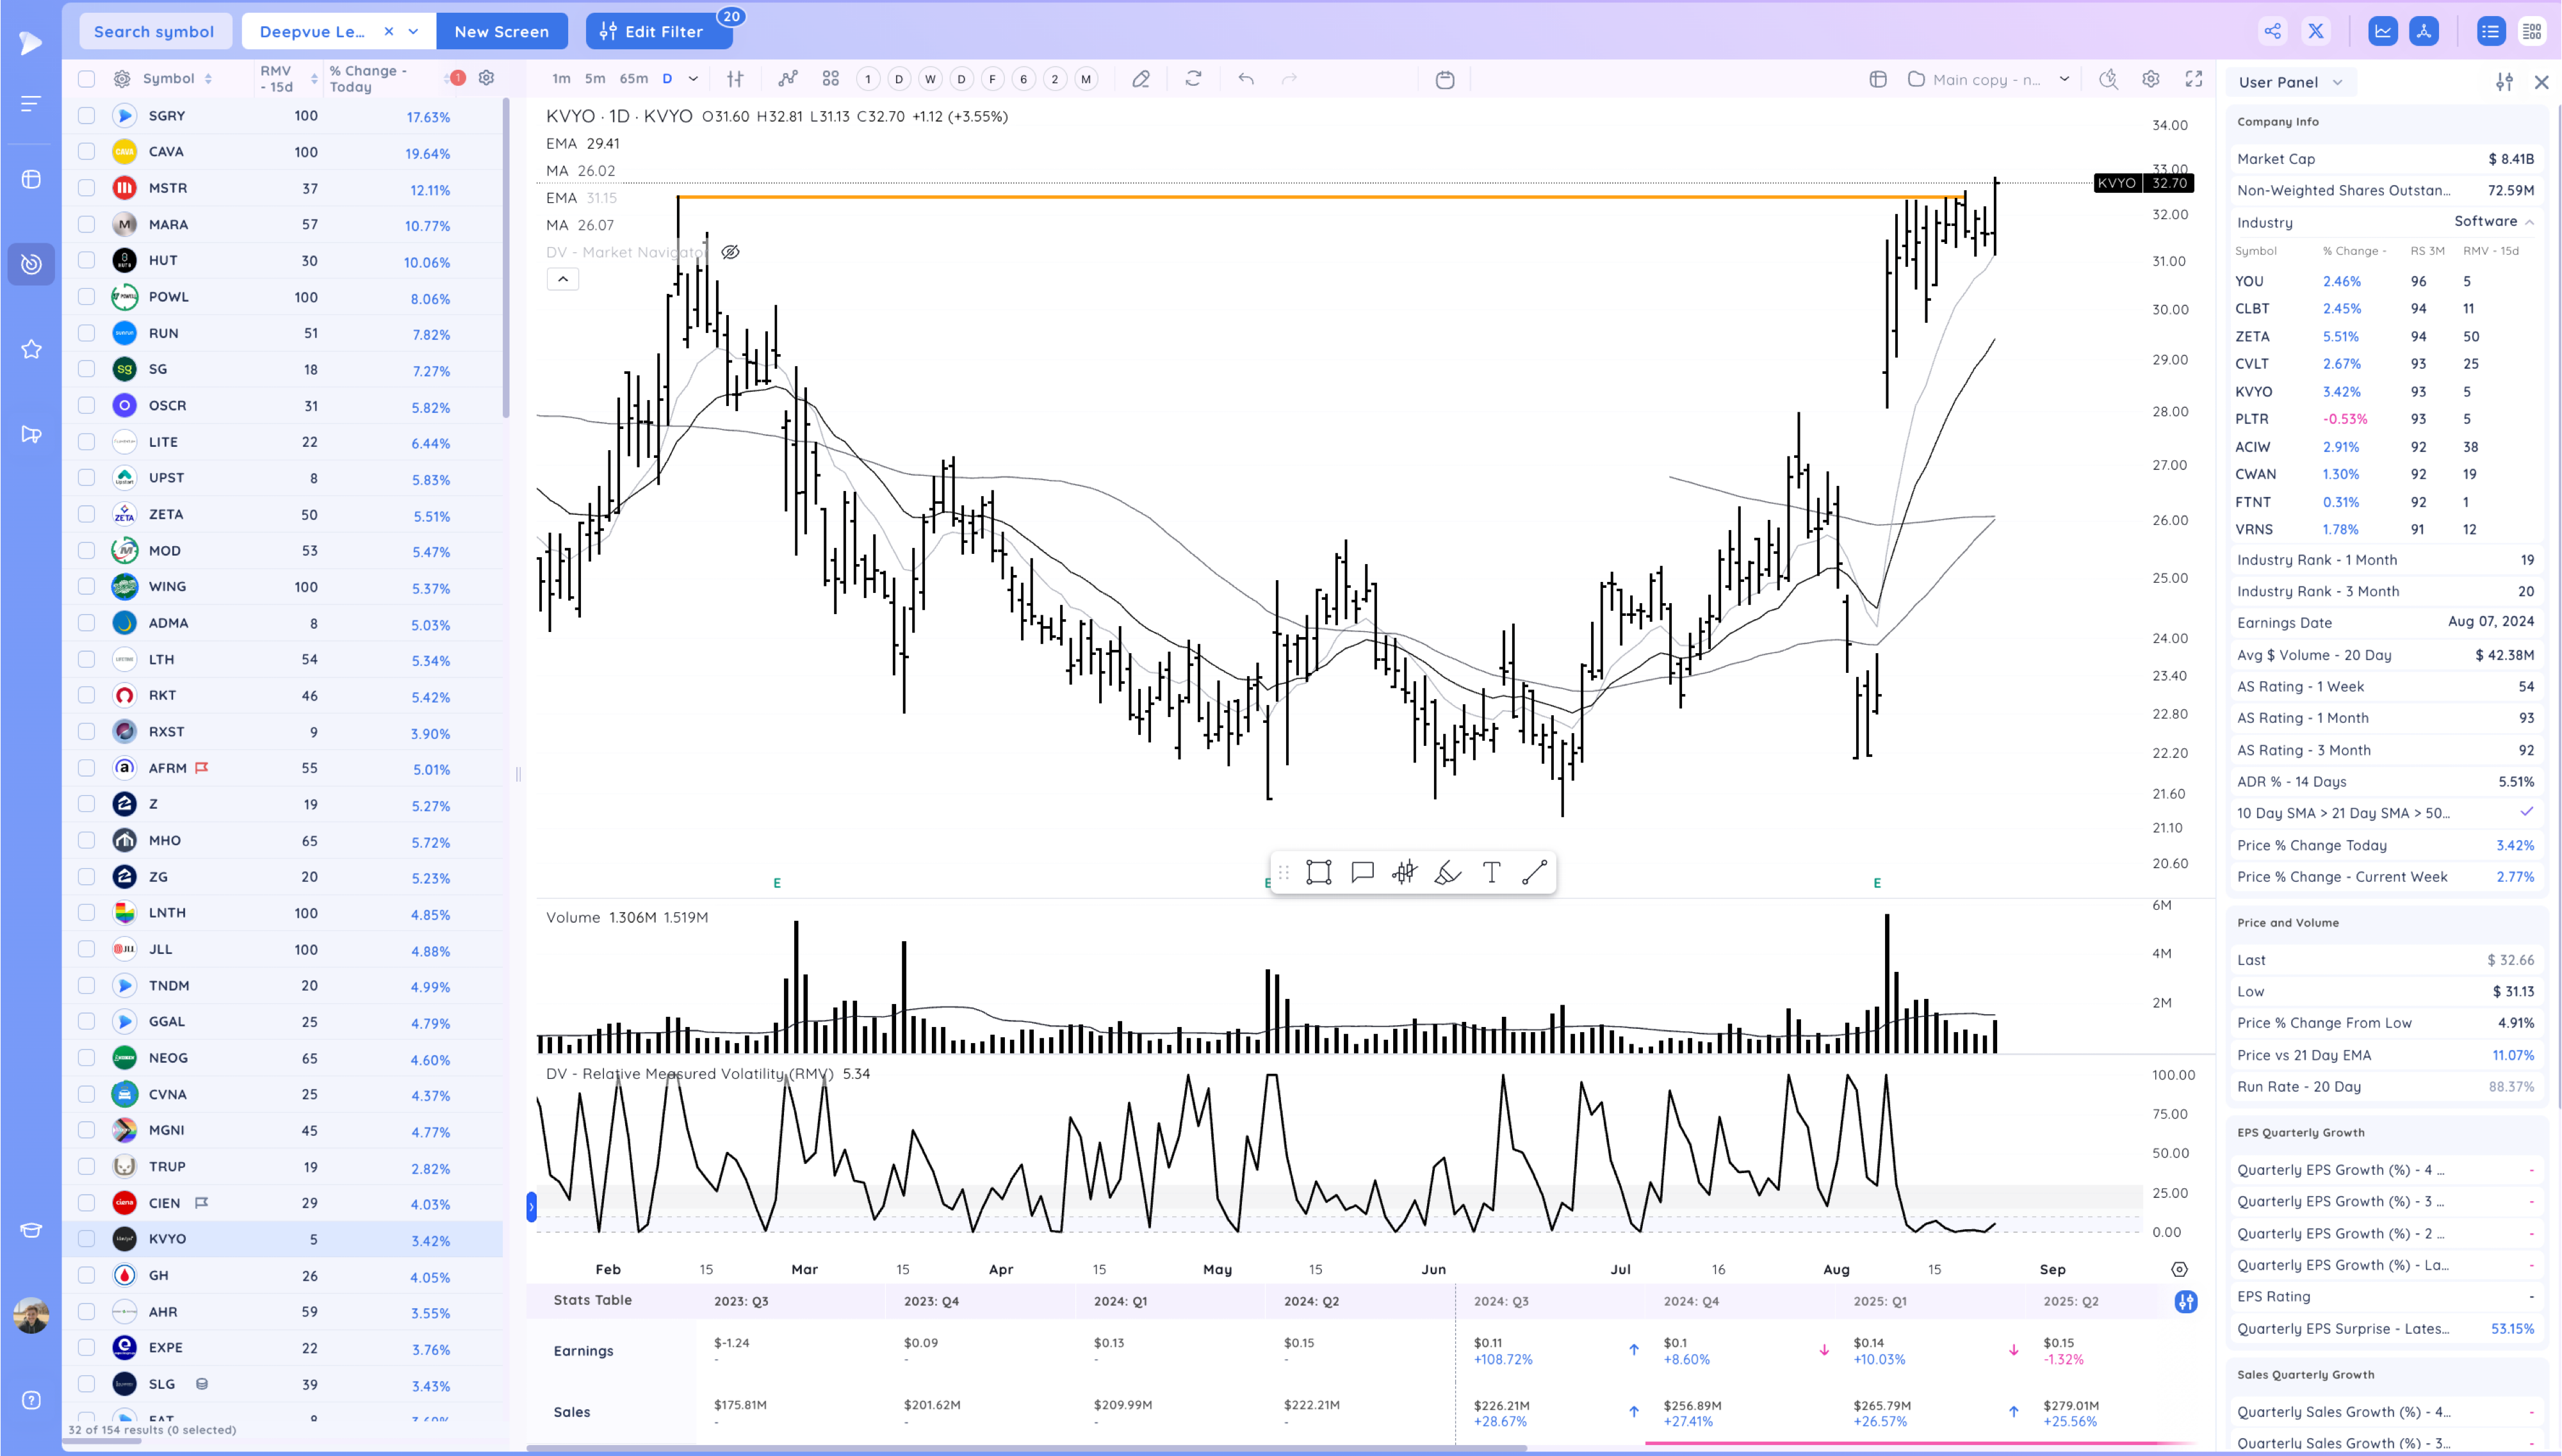This screenshot has width=2562, height=1456.
Task: Select the Highlighter drawing tool
Action: pyautogui.click(x=1447, y=872)
